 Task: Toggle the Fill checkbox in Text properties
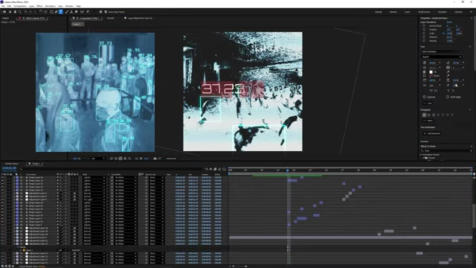click(425, 72)
